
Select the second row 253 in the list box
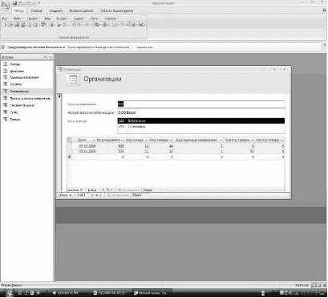tap(201, 127)
